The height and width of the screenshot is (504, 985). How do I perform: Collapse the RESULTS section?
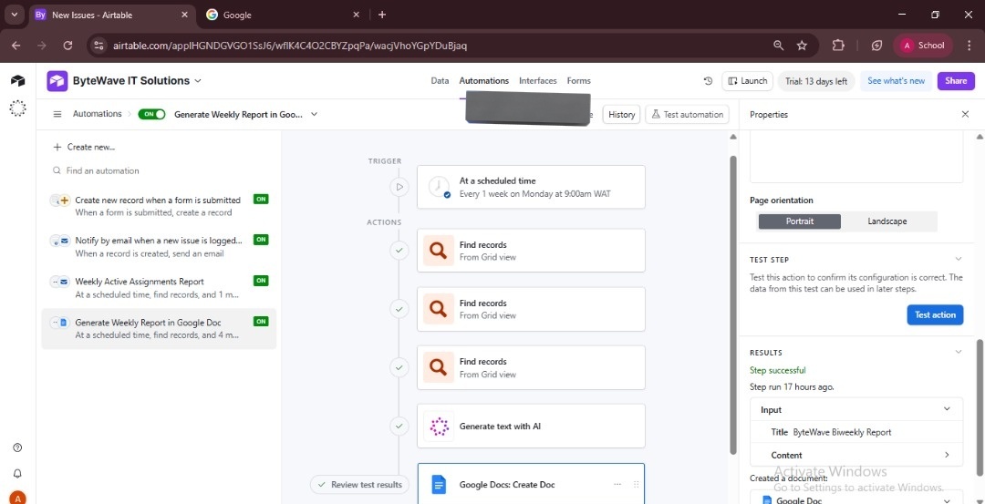958,352
